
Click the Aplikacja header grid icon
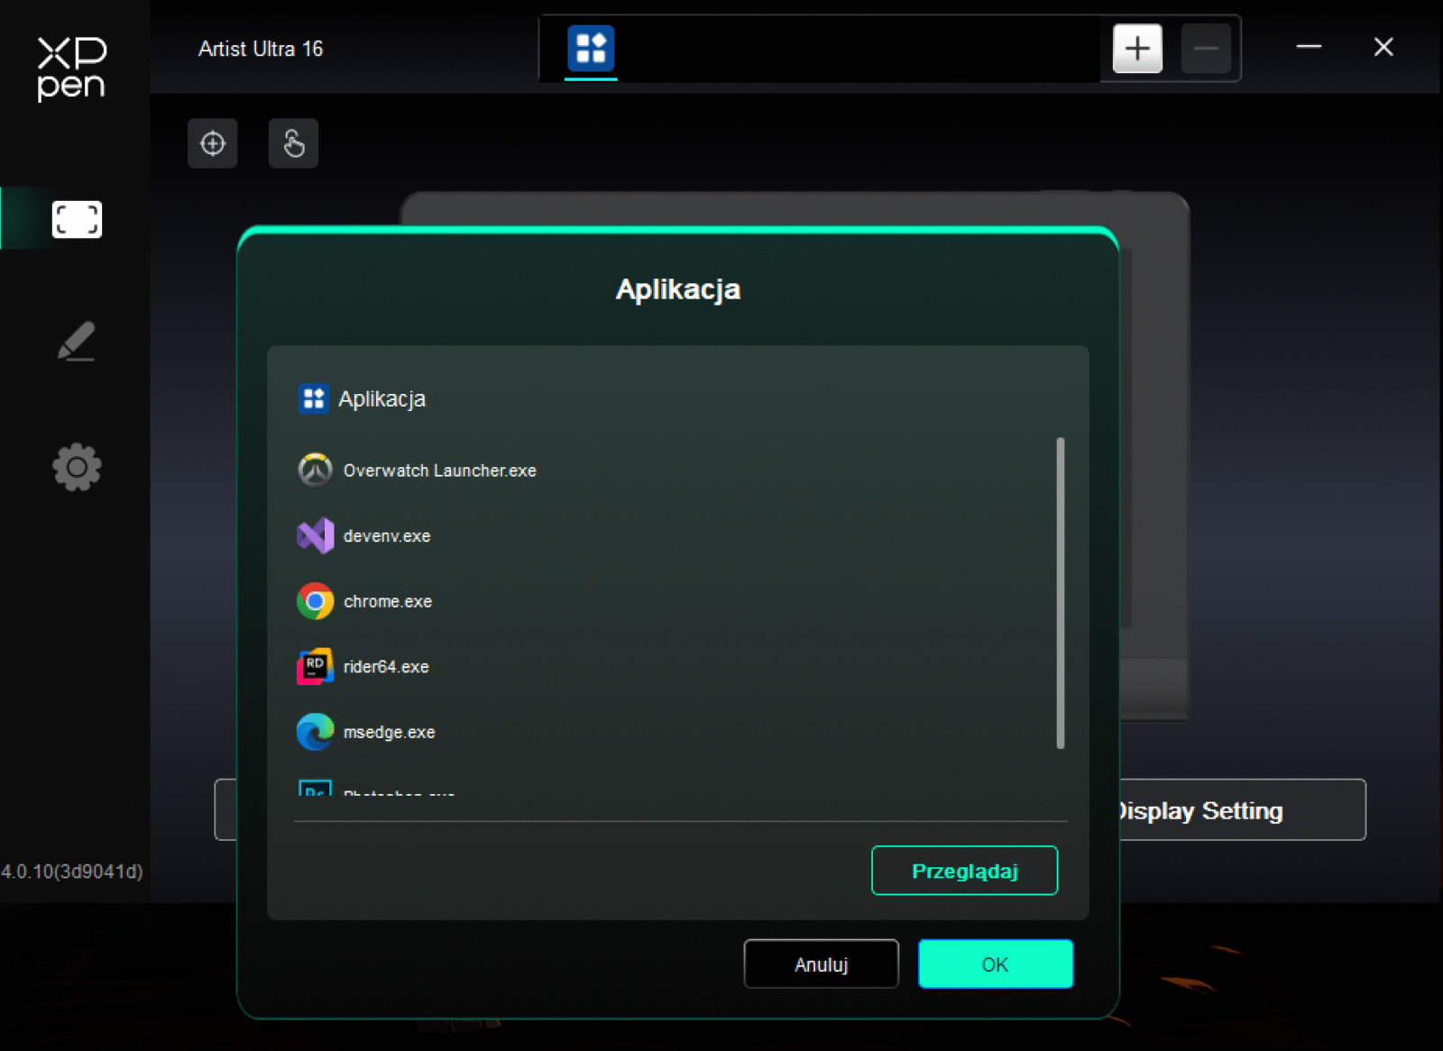pyautogui.click(x=314, y=398)
